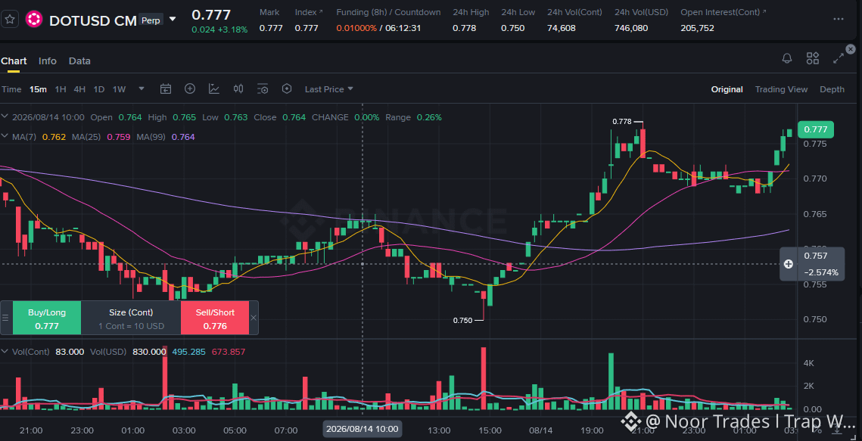Click the date label 2026/08/14 10:00
Screen dimensions: 862x441
pos(361,428)
